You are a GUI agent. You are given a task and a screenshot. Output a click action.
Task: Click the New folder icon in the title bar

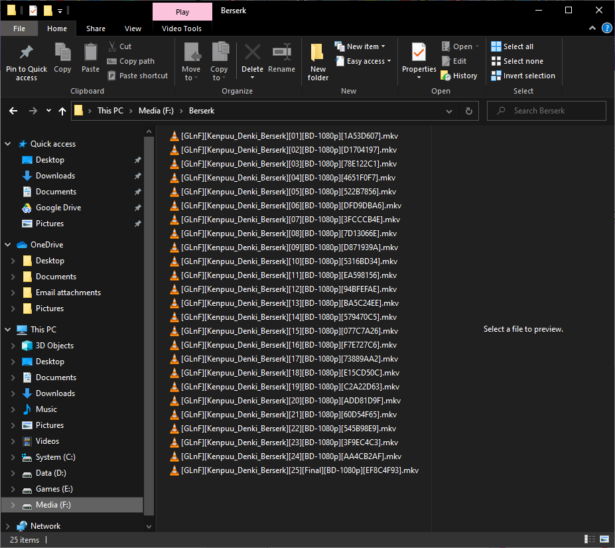[x=48, y=11]
